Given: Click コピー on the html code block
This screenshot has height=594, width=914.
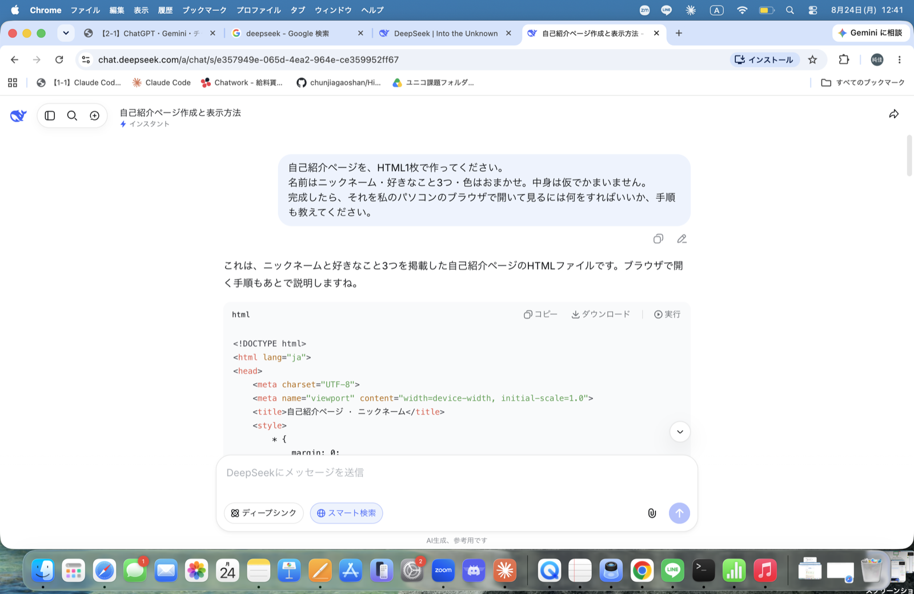Looking at the screenshot, I should (540, 314).
